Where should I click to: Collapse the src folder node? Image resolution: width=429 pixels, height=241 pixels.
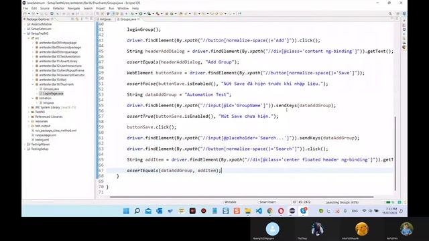29,38
